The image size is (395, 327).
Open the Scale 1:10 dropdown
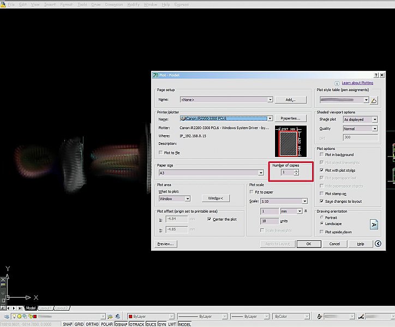tap(304, 201)
